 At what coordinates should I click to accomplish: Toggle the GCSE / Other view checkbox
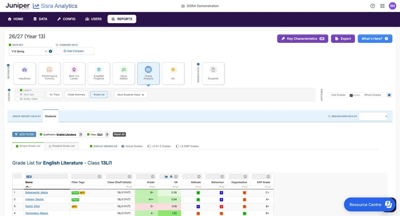(21, 99)
